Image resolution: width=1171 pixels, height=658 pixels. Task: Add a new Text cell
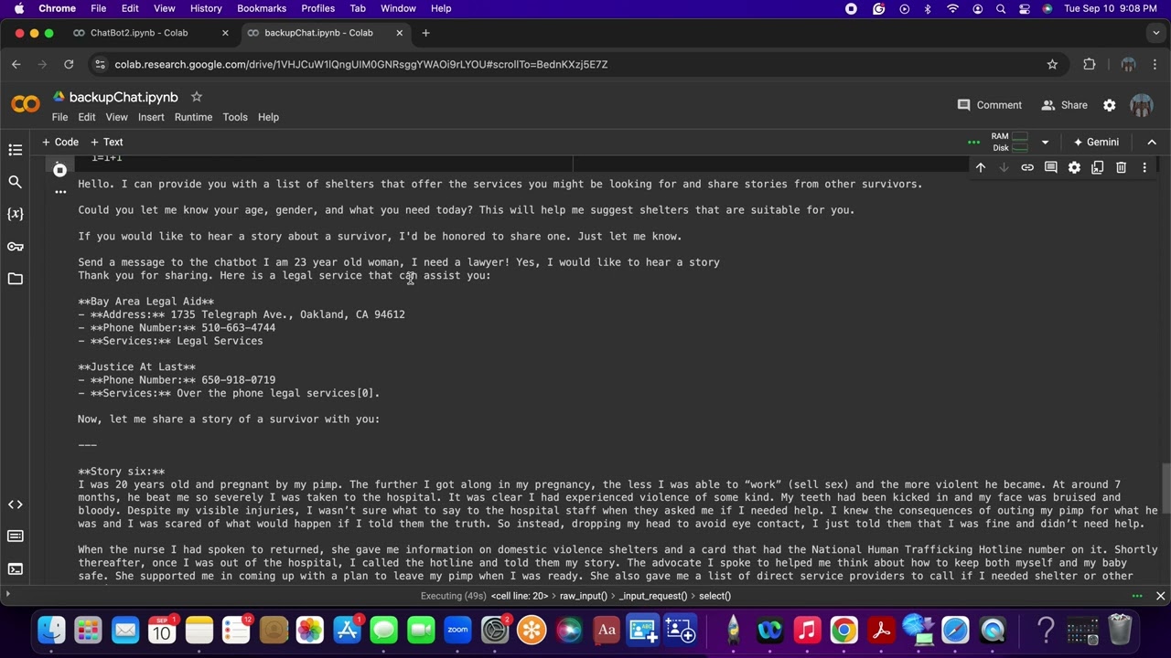click(x=106, y=142)
